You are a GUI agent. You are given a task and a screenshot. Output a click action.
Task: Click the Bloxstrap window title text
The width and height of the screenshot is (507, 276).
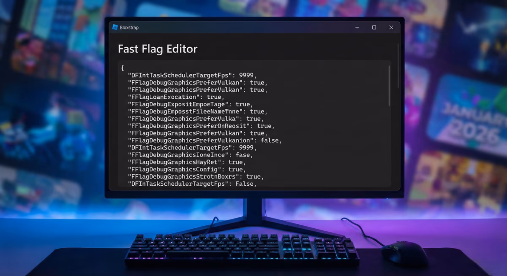point(129,27)
